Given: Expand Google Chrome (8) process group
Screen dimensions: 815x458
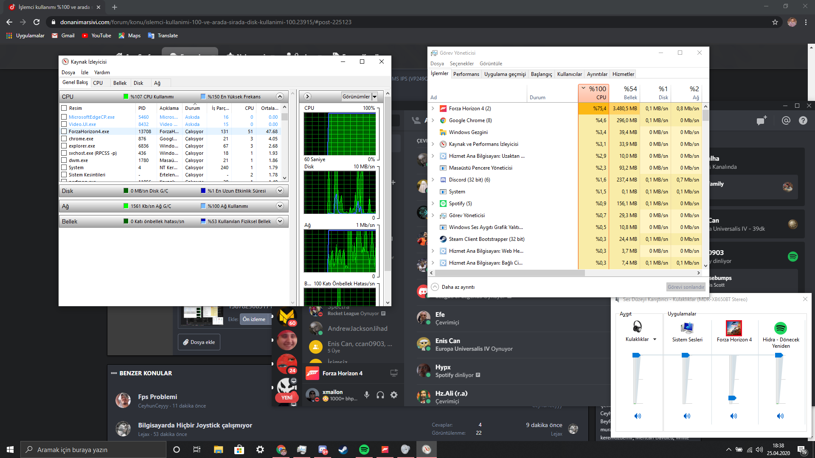Looking at the screenshot, I should (433, 120).
